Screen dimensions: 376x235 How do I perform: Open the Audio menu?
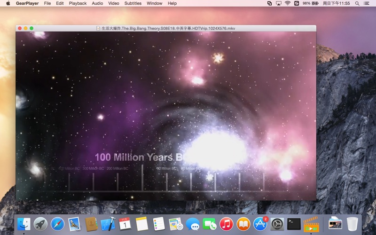[x=97, y=3]
